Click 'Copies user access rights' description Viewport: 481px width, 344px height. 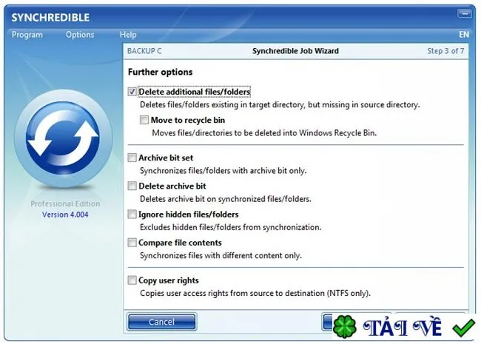click(255, 294)
